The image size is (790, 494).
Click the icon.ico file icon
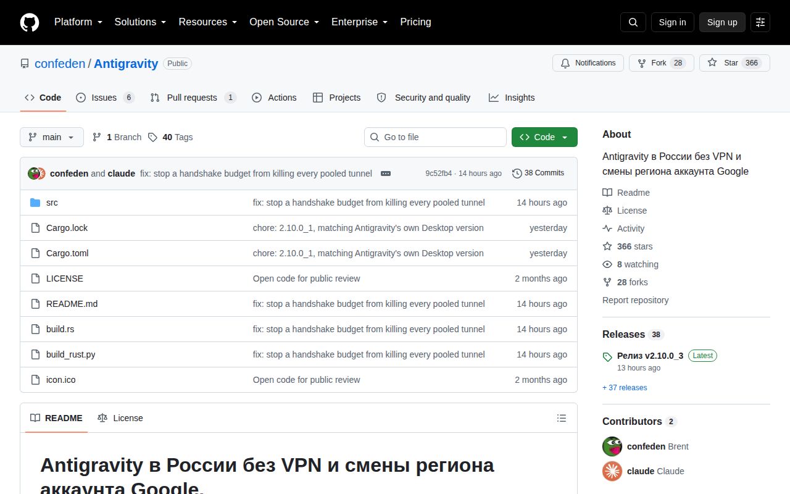(x=35, y=380)
